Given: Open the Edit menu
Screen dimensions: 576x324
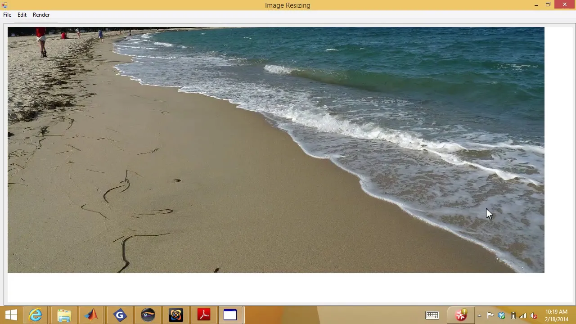Looking at the screenshot, I should tap(22, 15).
